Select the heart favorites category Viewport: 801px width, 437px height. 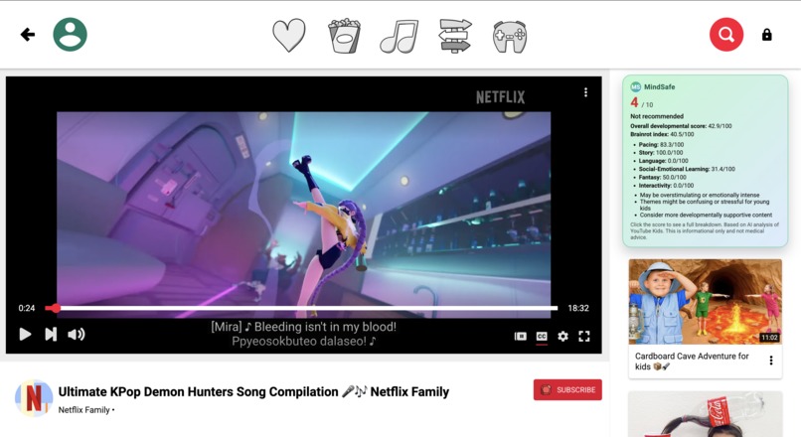tap(289, 35)
